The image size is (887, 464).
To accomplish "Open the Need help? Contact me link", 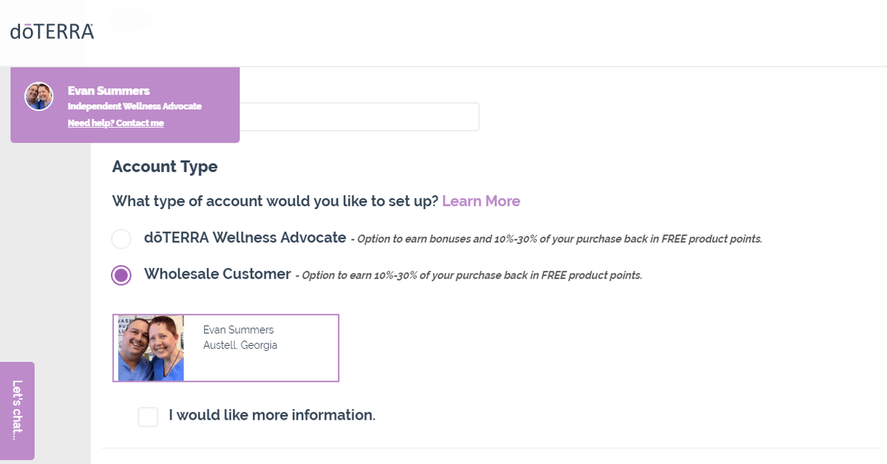I will pos(116,123).
